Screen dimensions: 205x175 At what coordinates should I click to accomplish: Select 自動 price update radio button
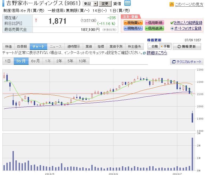point(150,46)
